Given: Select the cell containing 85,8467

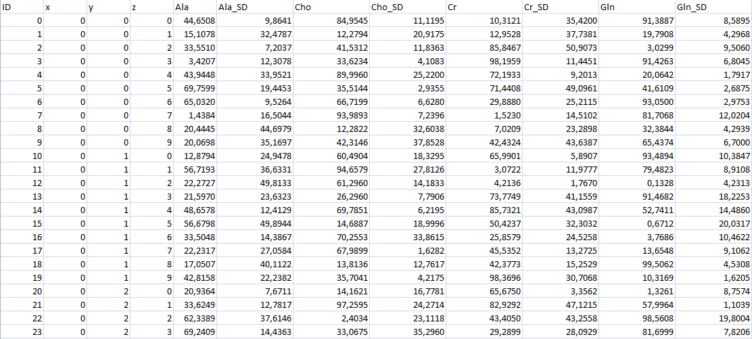Looking at the screenshot, I should 483,48.
